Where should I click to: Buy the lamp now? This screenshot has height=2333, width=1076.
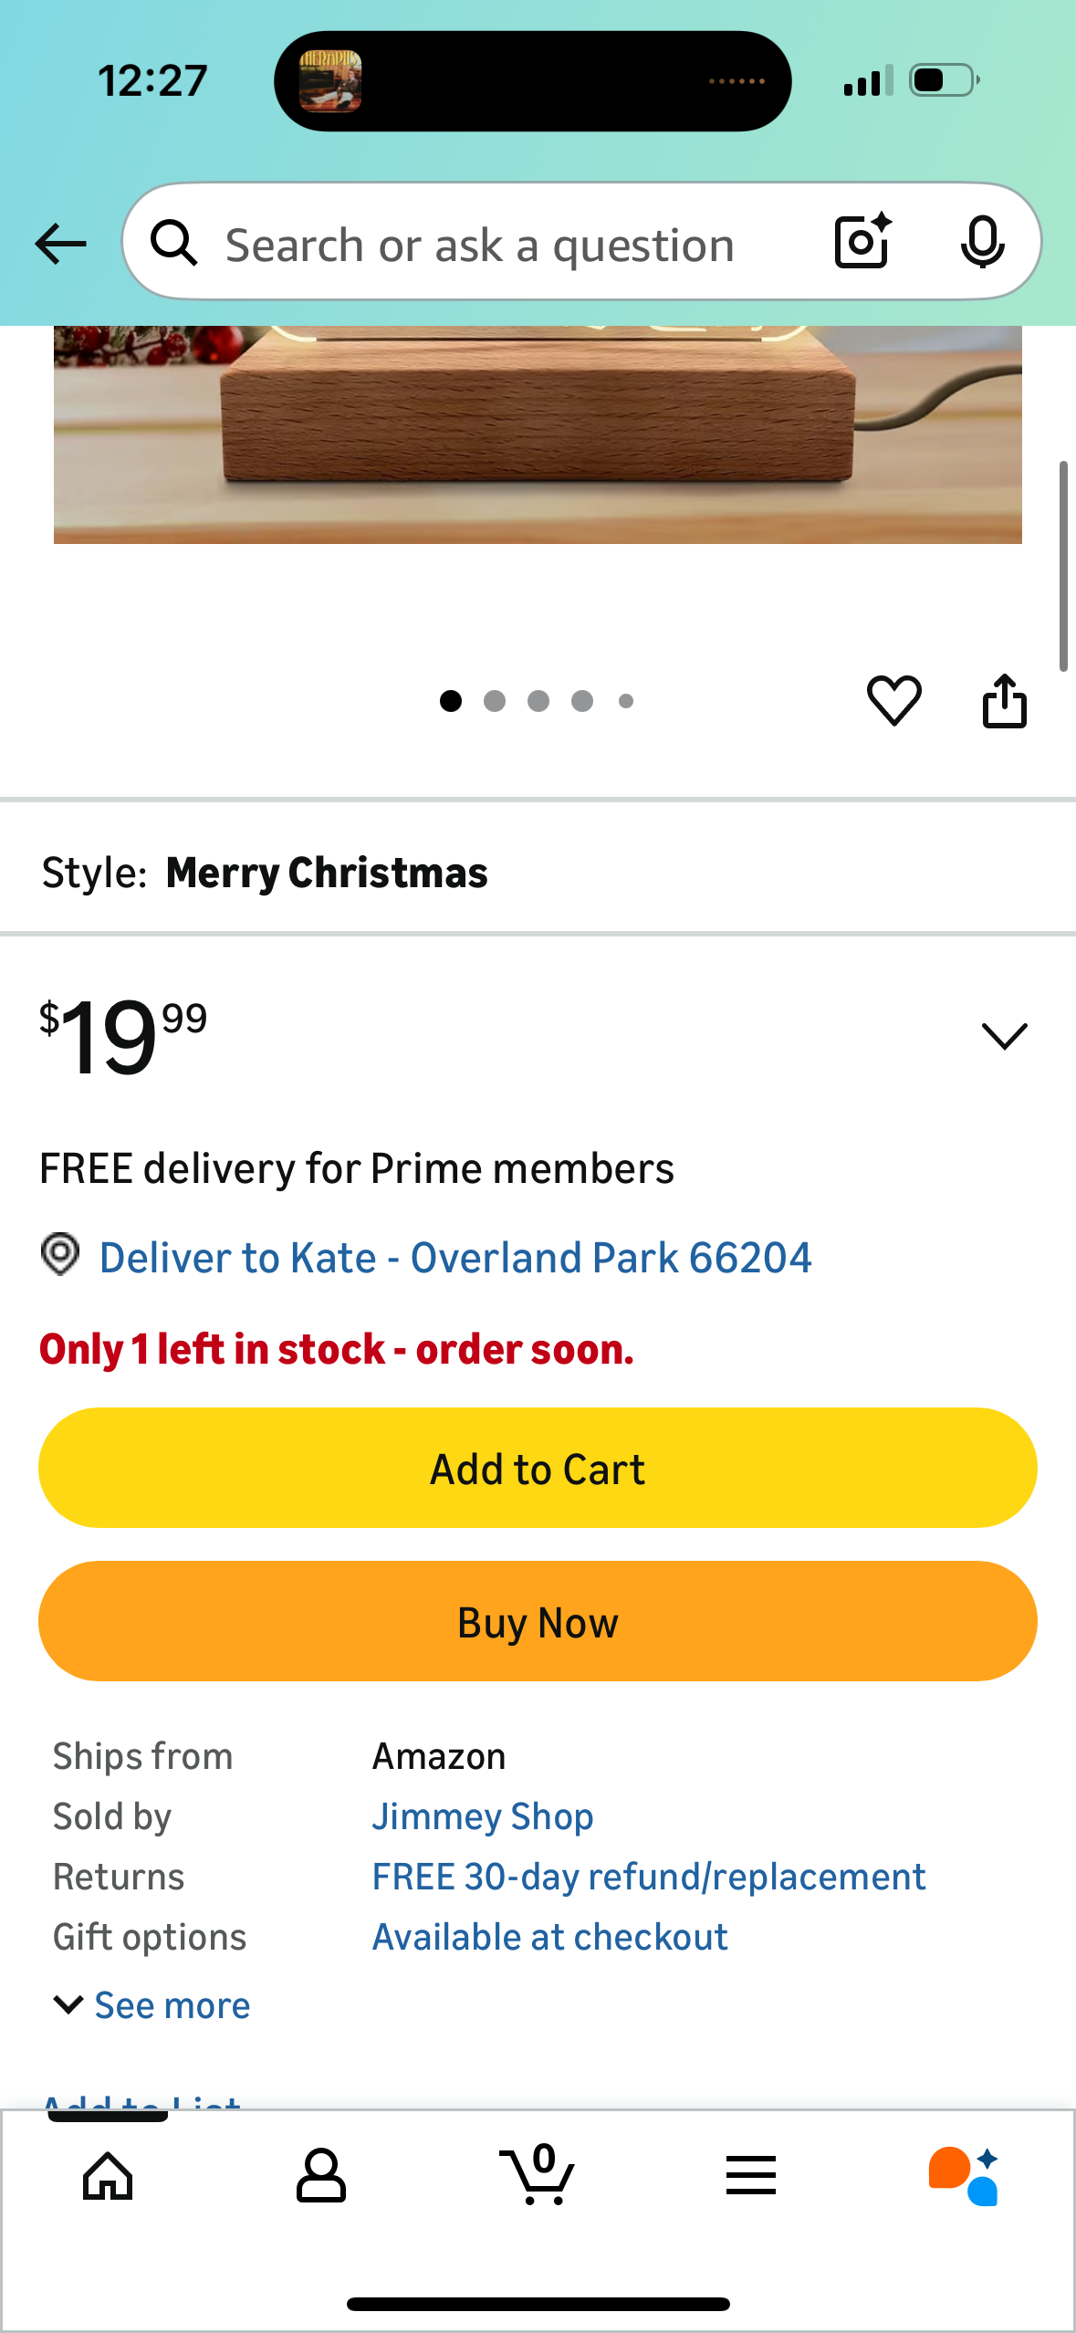pyautogui.click(x=538, y=1622)
